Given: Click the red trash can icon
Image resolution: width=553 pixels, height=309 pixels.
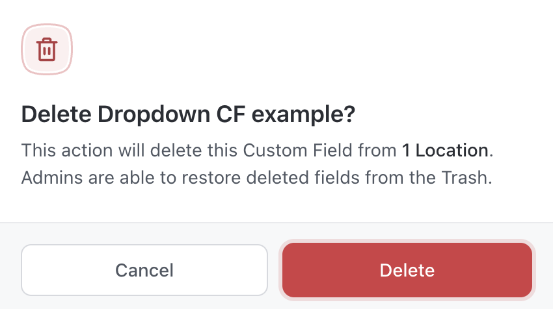Looking at the screenshot, I should click(46, 49).
